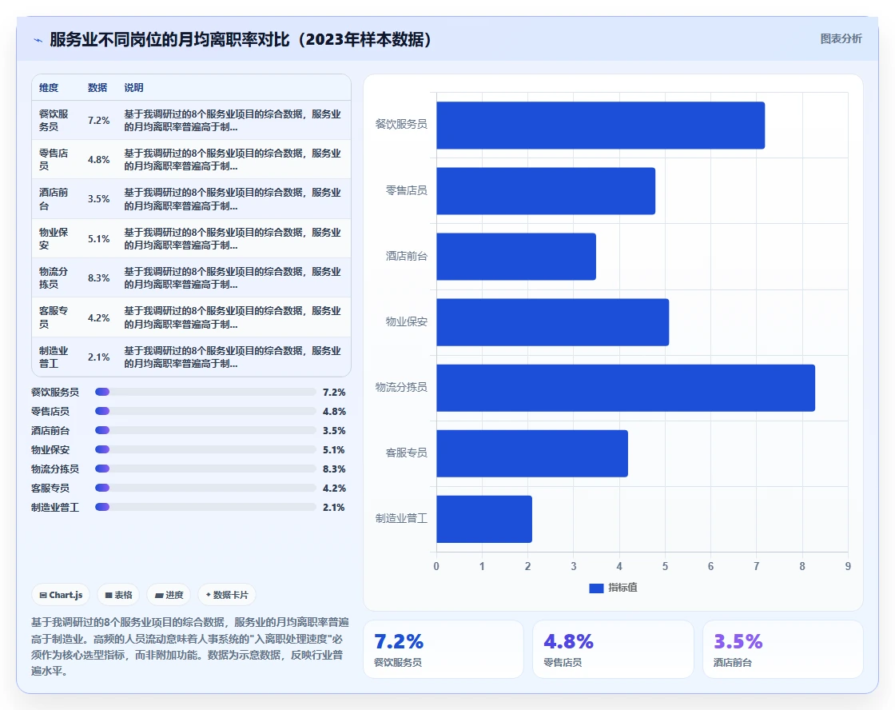
Task: Click the 零售店员 bar in the chart
Action: tap(546, 191)
